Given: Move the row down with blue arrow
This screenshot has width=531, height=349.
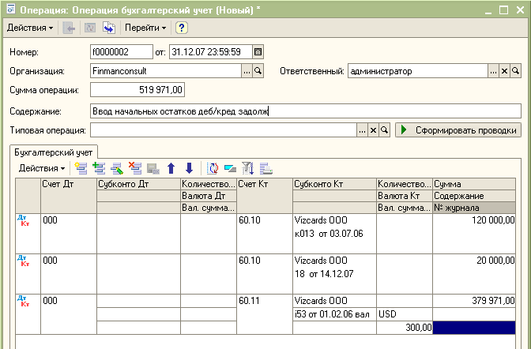Looking at the screenshot, I should 190,168.
